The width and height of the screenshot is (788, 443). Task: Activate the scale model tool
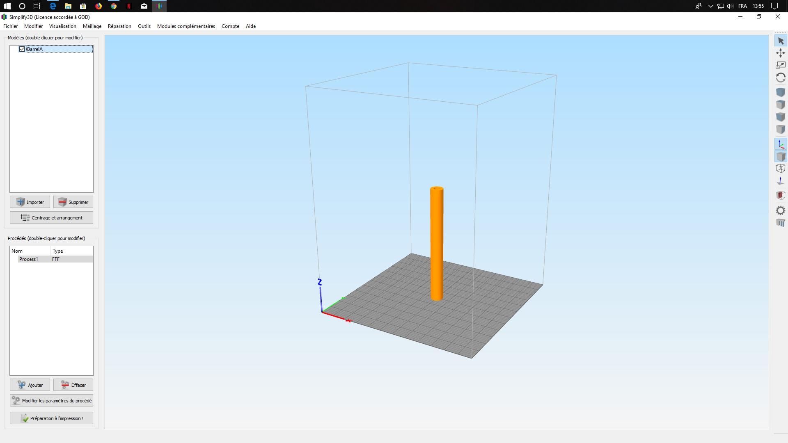781,65
